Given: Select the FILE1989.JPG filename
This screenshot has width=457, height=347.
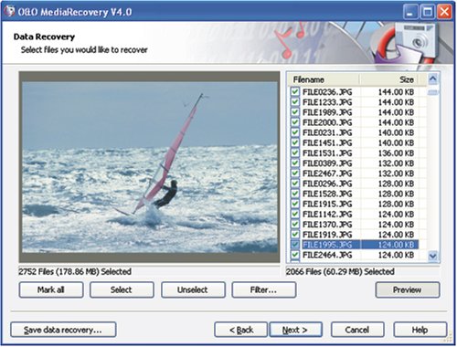Looking at the screenshot, I should point(327,112).
